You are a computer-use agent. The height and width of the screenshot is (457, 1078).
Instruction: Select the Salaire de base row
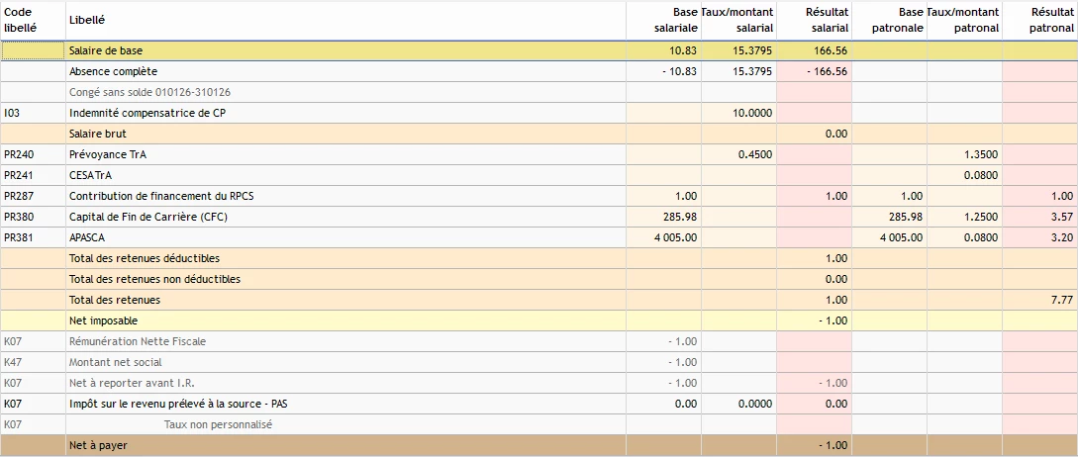pos(539,50)
